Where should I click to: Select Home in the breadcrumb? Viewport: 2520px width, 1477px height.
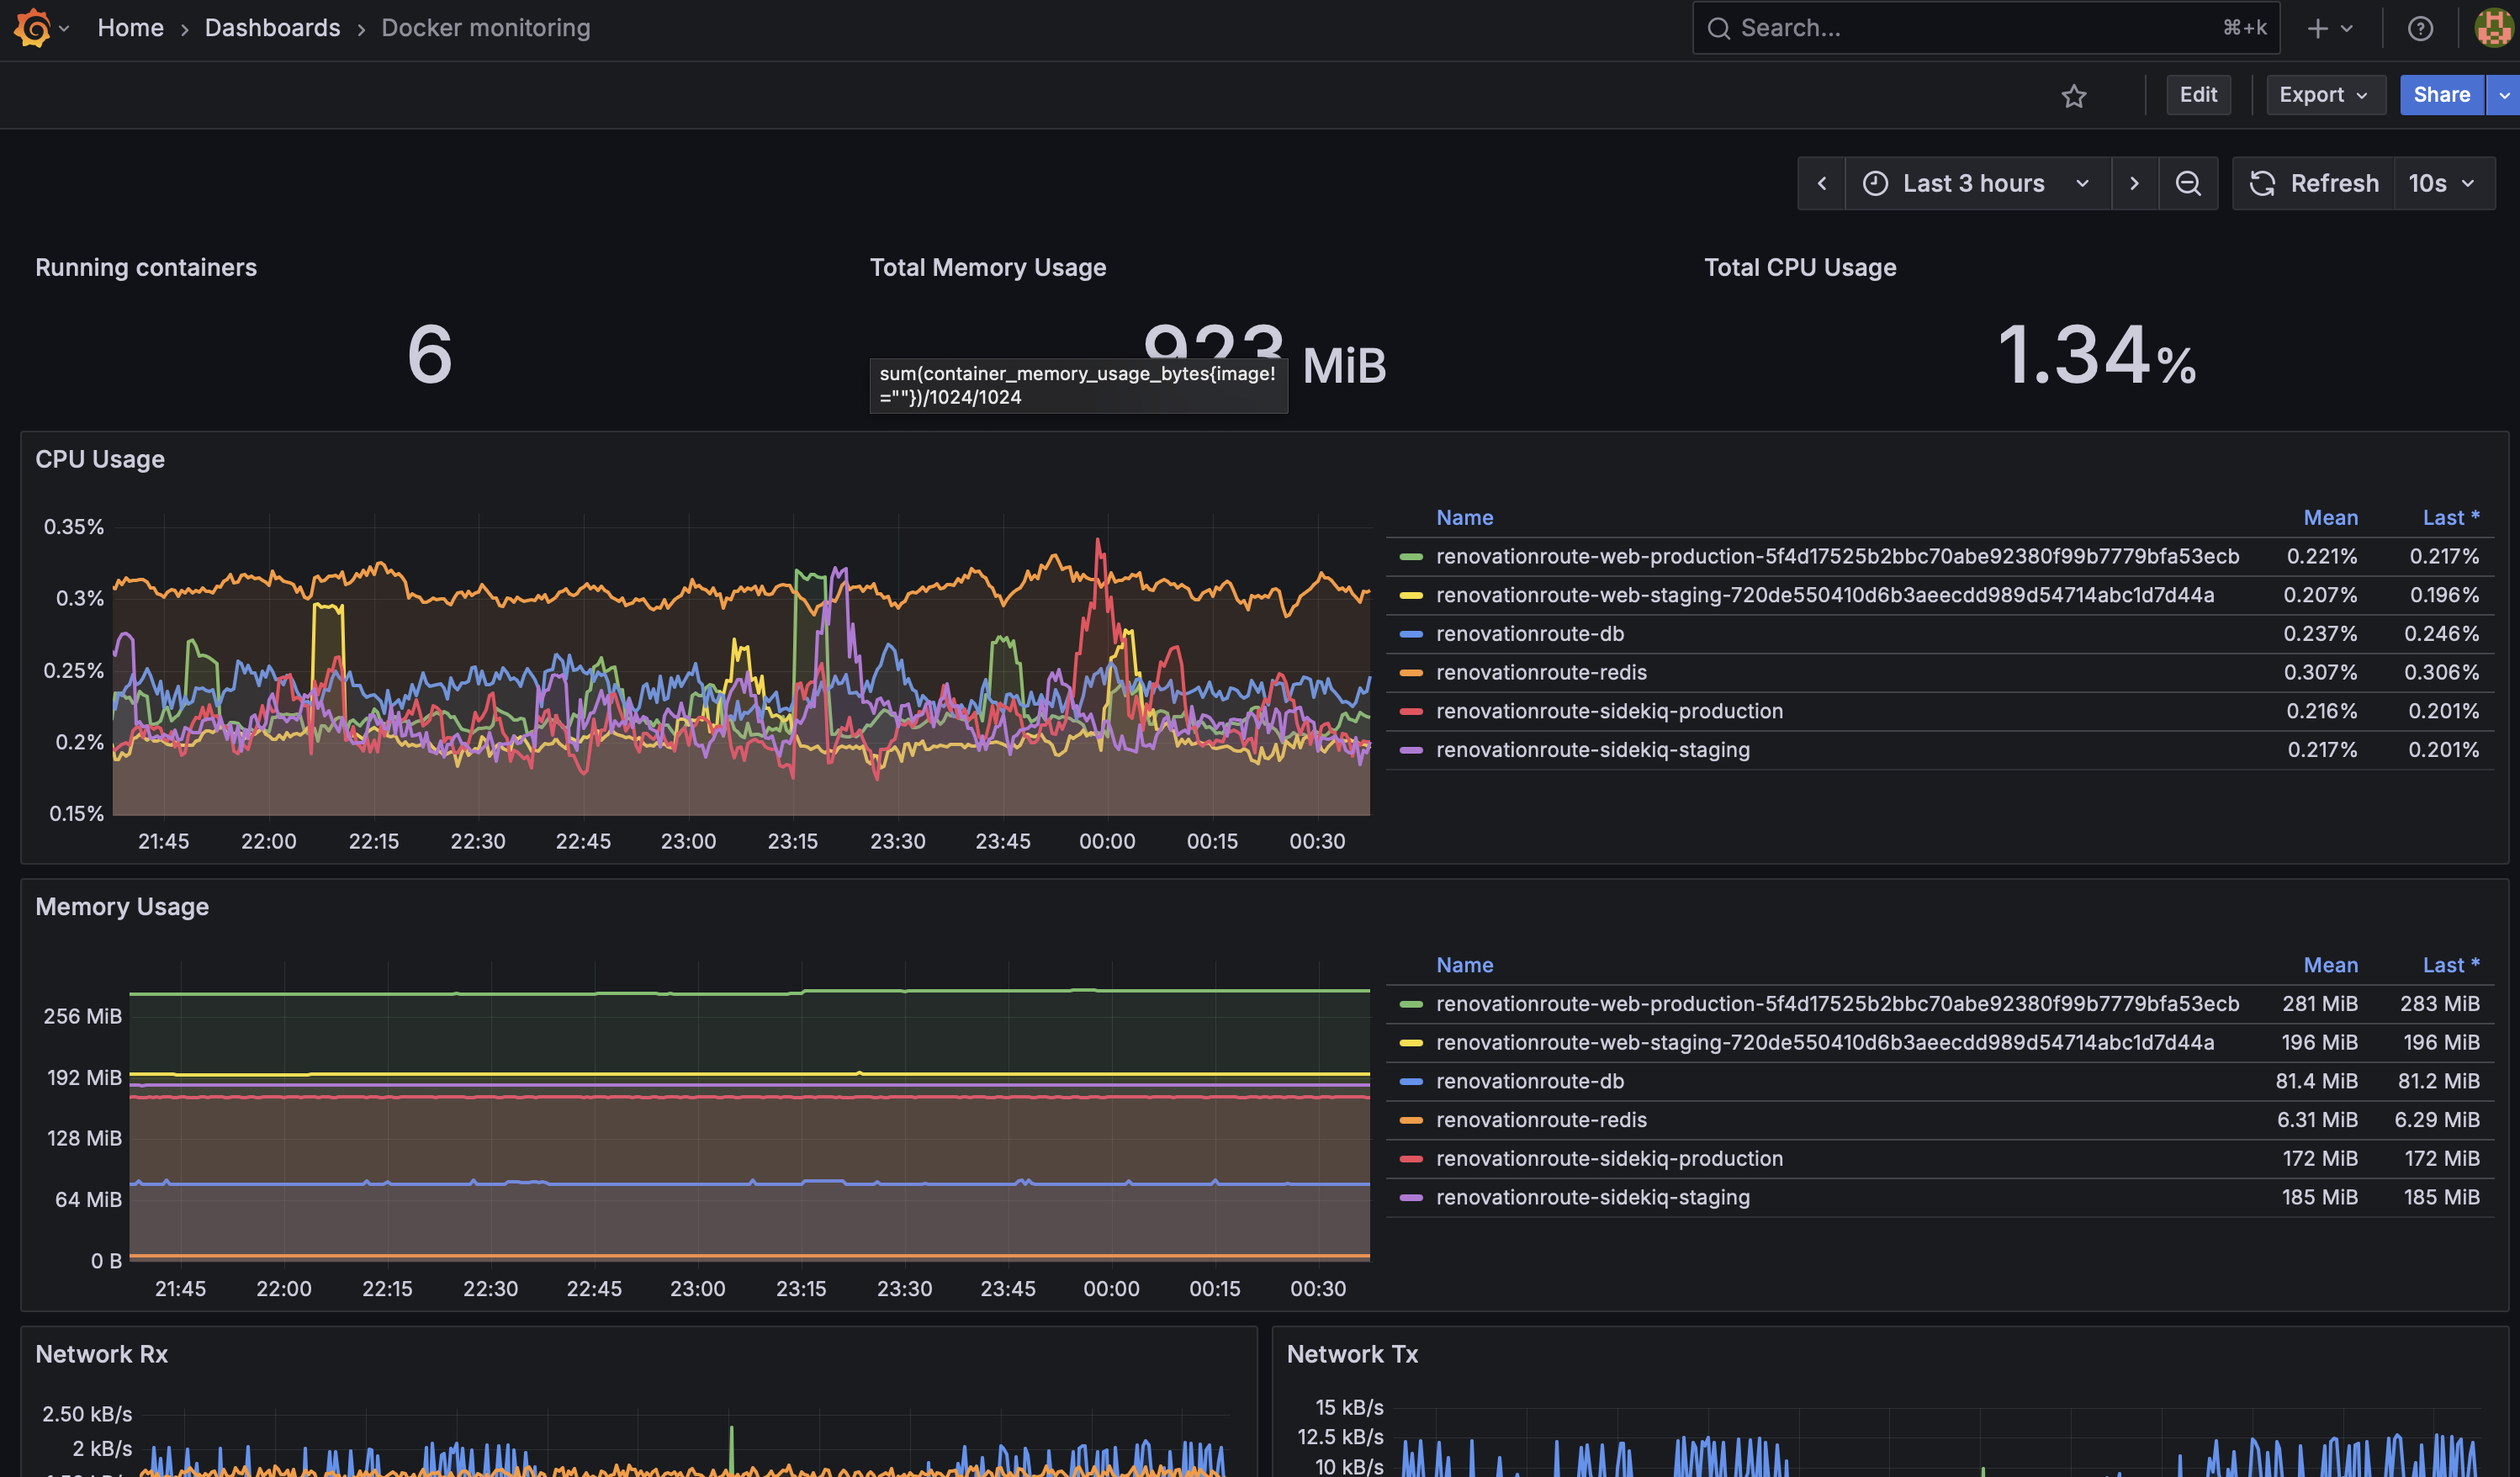coord(130,27)
